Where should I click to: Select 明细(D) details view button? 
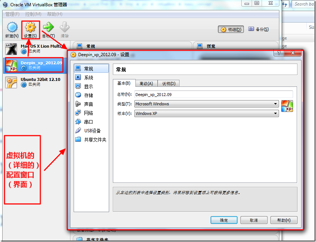point(231,29)
